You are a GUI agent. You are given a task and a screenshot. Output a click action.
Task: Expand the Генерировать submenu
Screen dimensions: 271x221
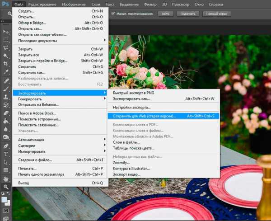click(60, 99)
